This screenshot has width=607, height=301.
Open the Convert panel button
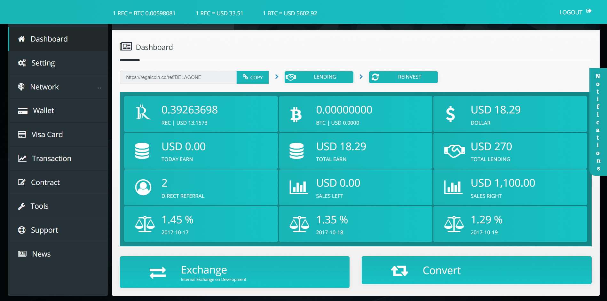(477, 270)
